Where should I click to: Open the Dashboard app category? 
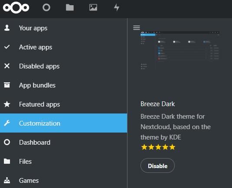click(63, 142)
